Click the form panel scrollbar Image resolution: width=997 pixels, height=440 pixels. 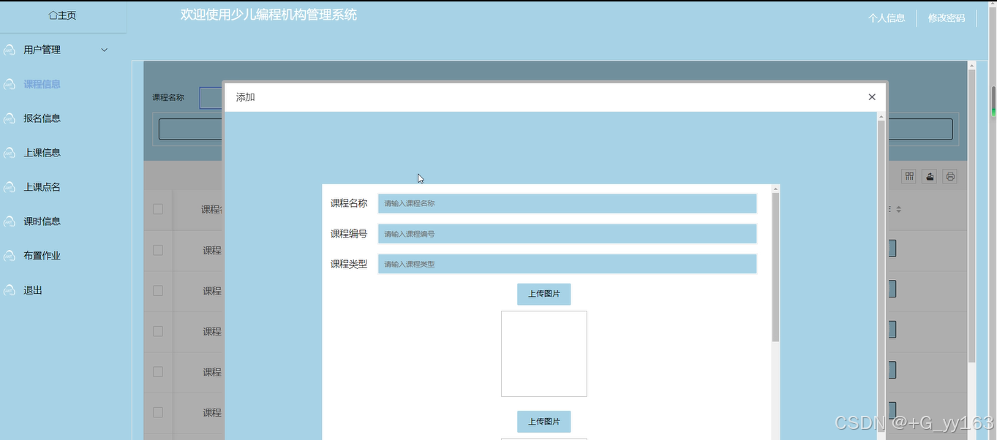point(775,267)
